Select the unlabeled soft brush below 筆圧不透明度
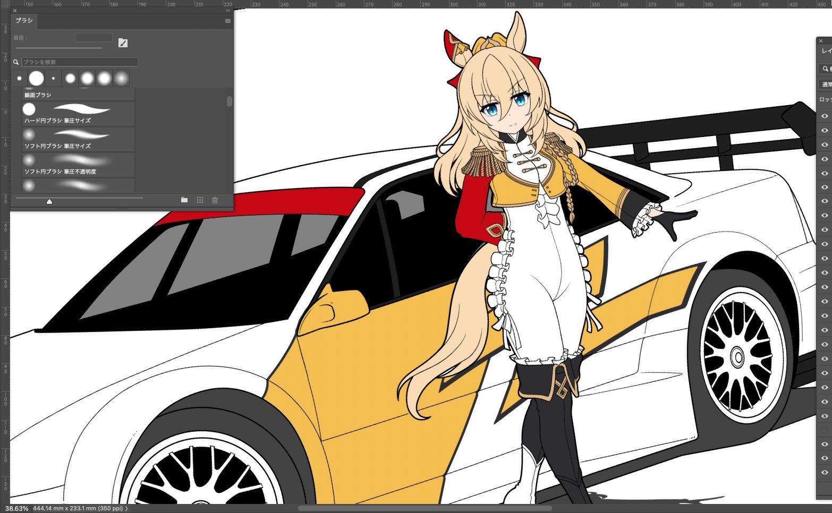Image resolution: width=832 pixels, height=513 pixels. point(78,185)
